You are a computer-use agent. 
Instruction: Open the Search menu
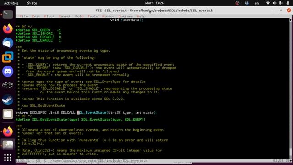point(65,16)
